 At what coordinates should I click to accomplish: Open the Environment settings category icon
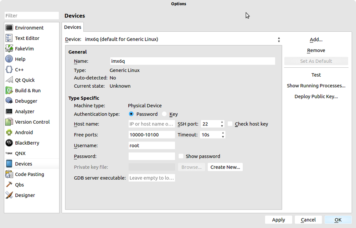(x=9, y=28)
